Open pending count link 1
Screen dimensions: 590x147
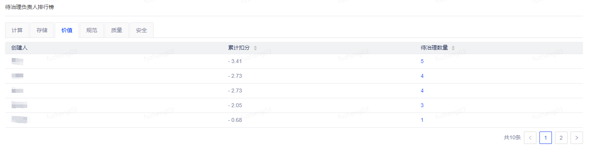pyautogui.click(x=422, y=120)
